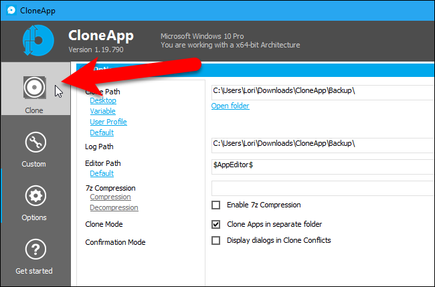Screen dimensions: 435x287
Task: Click the Editor Path $AppEditor$ field
Action: [323, 167]
